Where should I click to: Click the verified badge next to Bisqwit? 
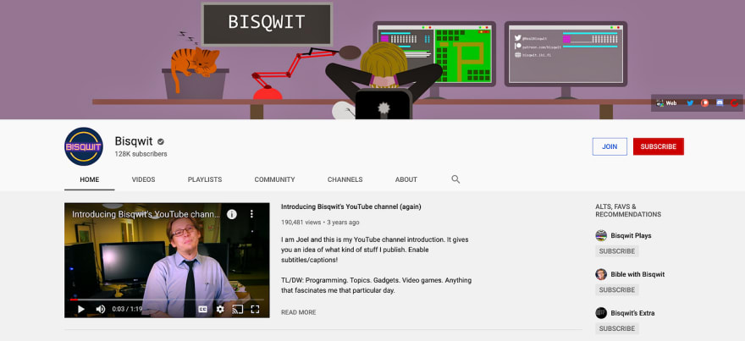point(161,141)
